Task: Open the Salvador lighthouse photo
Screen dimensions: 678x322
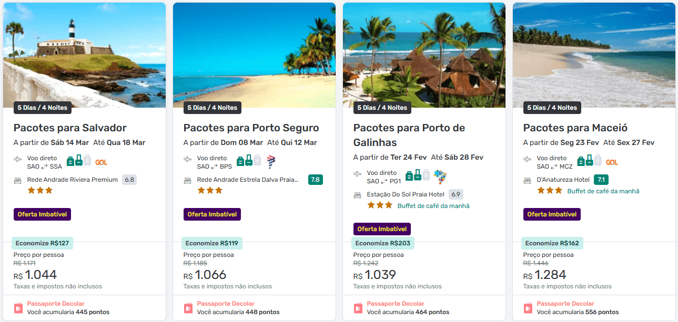Action: click(84, 53)
